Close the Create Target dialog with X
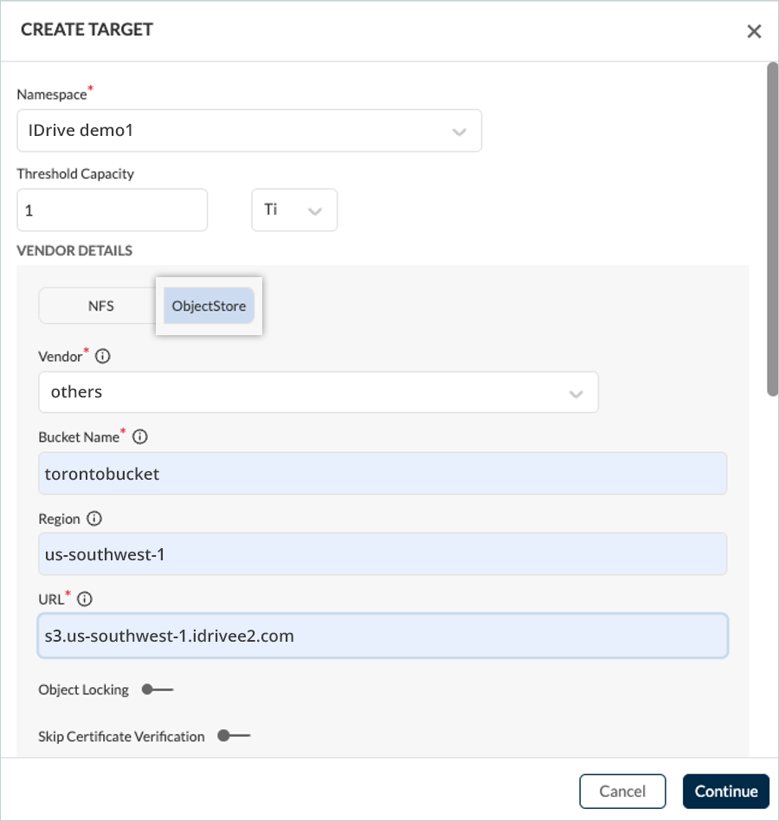Viewport: 779px width, 821px height. tap(754, 31)
